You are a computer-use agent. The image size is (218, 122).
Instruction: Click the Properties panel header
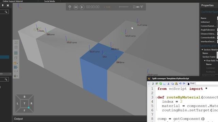tap(207, 5)
